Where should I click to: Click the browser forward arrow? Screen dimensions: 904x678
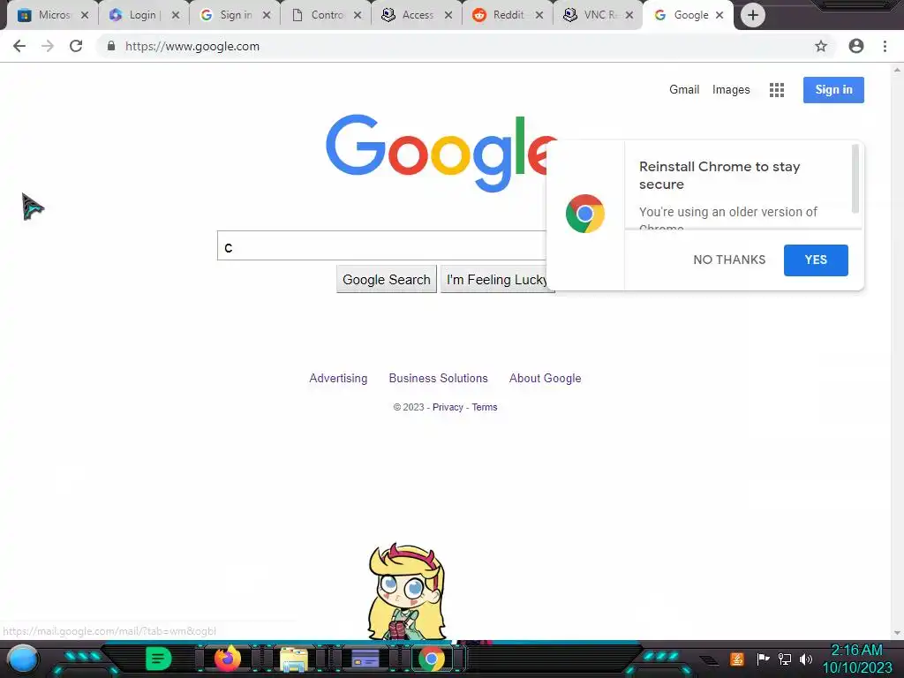pos(48,46)
